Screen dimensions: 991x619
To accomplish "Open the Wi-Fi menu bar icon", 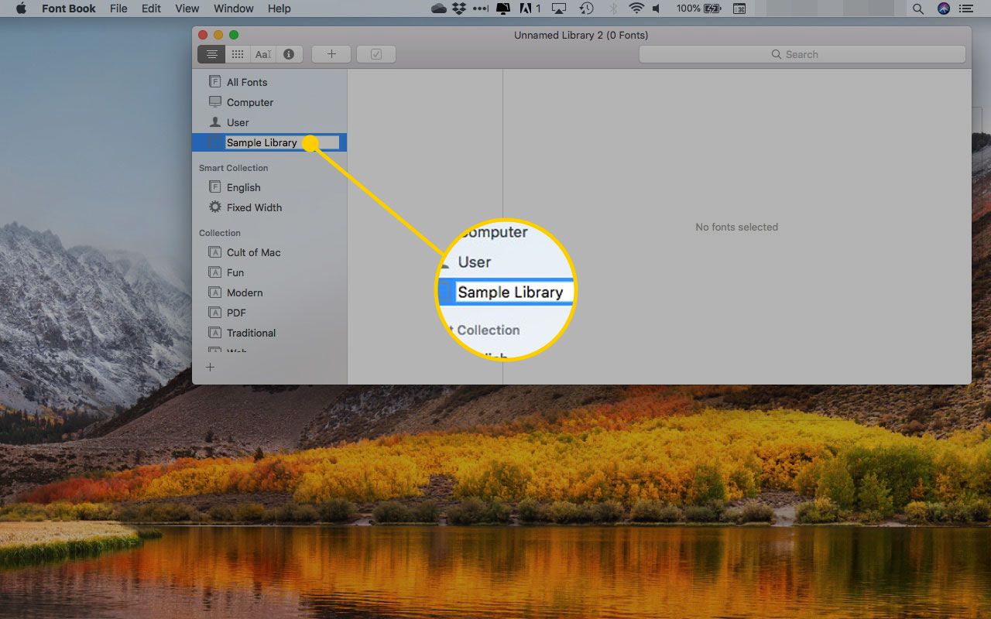I will 636,9.
